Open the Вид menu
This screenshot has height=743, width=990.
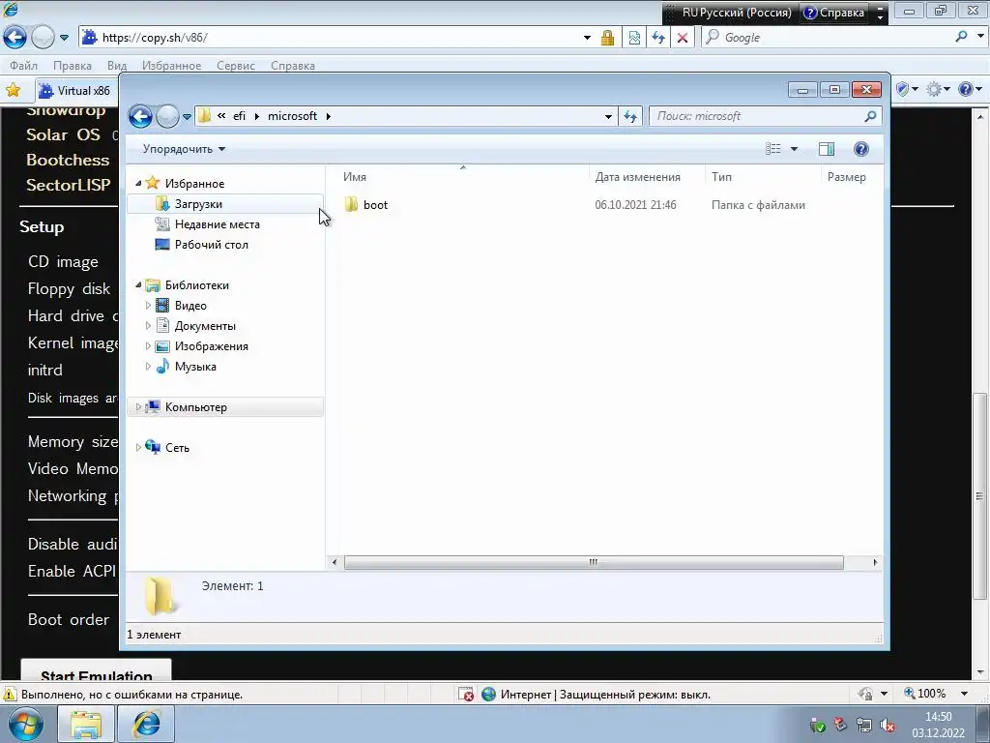(x=117, y=66)
